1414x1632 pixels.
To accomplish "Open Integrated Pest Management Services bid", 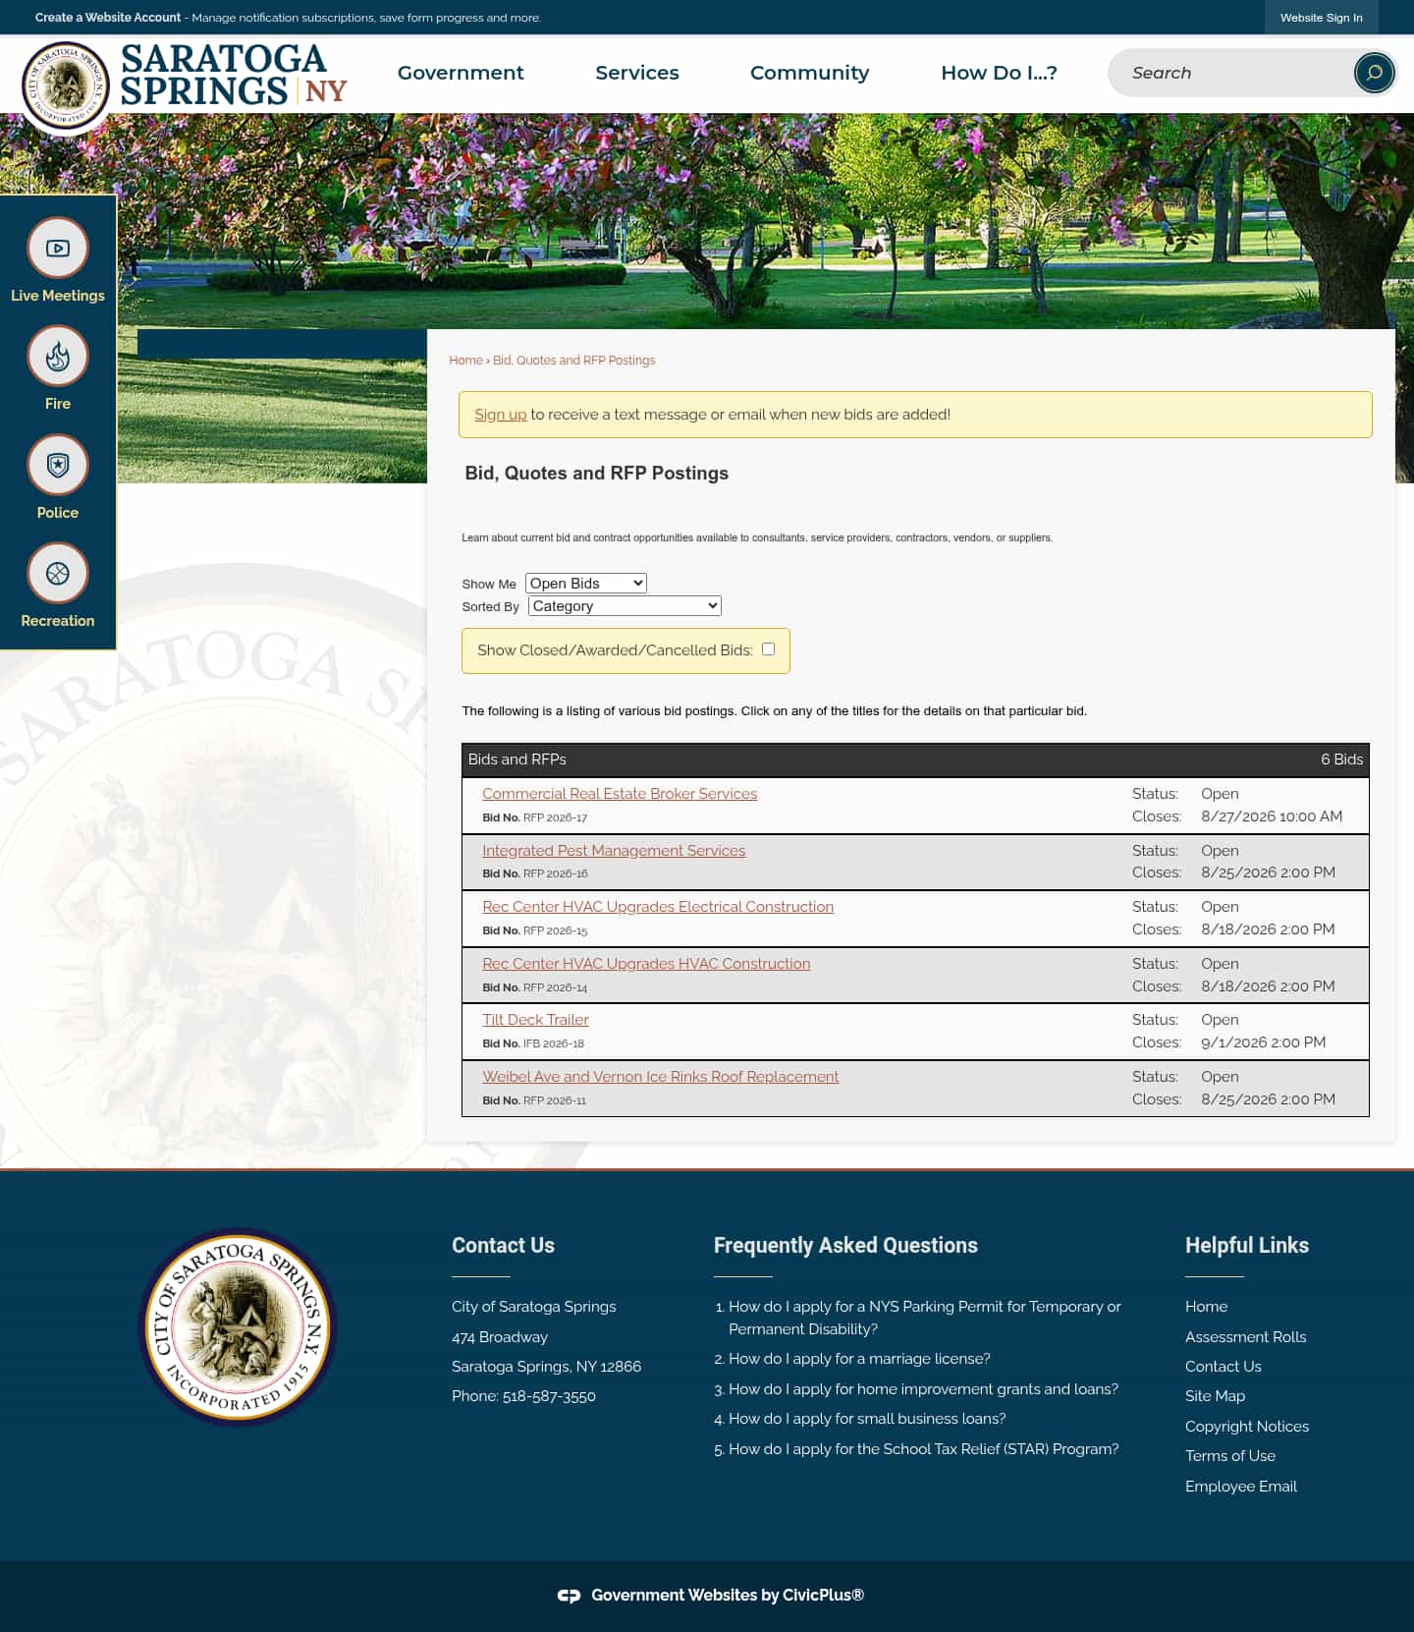I will coord(614,851).
